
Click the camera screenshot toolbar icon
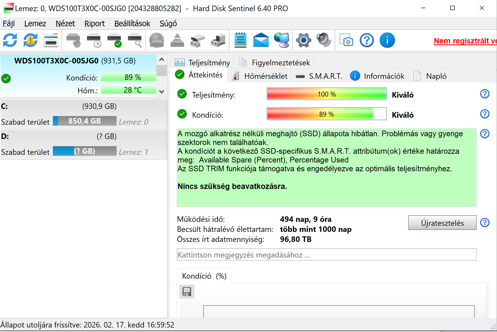(x=346, y=40)
